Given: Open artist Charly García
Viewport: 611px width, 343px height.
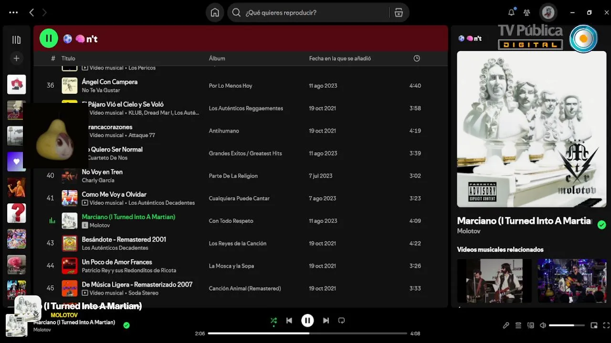Looking at the screenshot, I should [98, 181].
